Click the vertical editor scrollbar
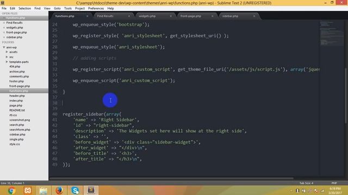 pos(346,96)
